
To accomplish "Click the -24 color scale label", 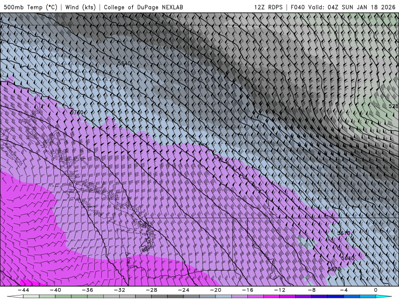I will 184,290.
